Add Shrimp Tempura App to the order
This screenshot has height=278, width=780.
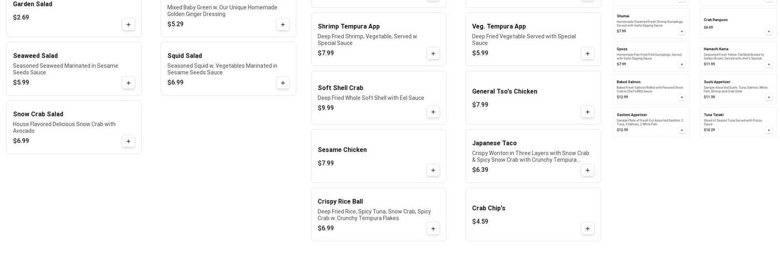(x=433, y=53)
